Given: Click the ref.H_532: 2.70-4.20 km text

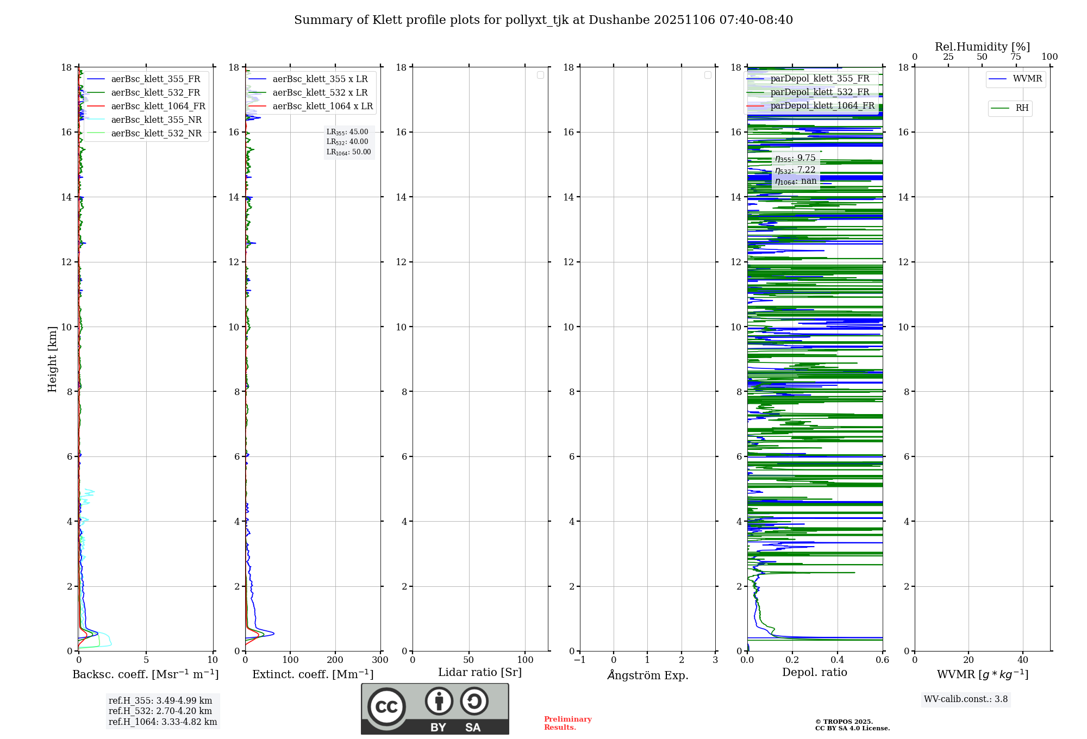Looking at the screenshot, I should [x=160, y=711].
